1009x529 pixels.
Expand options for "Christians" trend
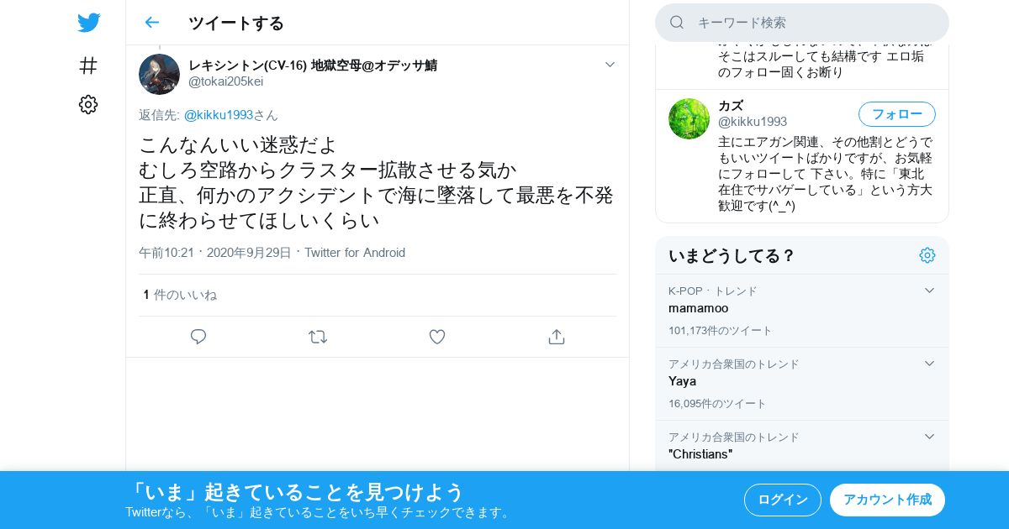click(x=929, y=437)
